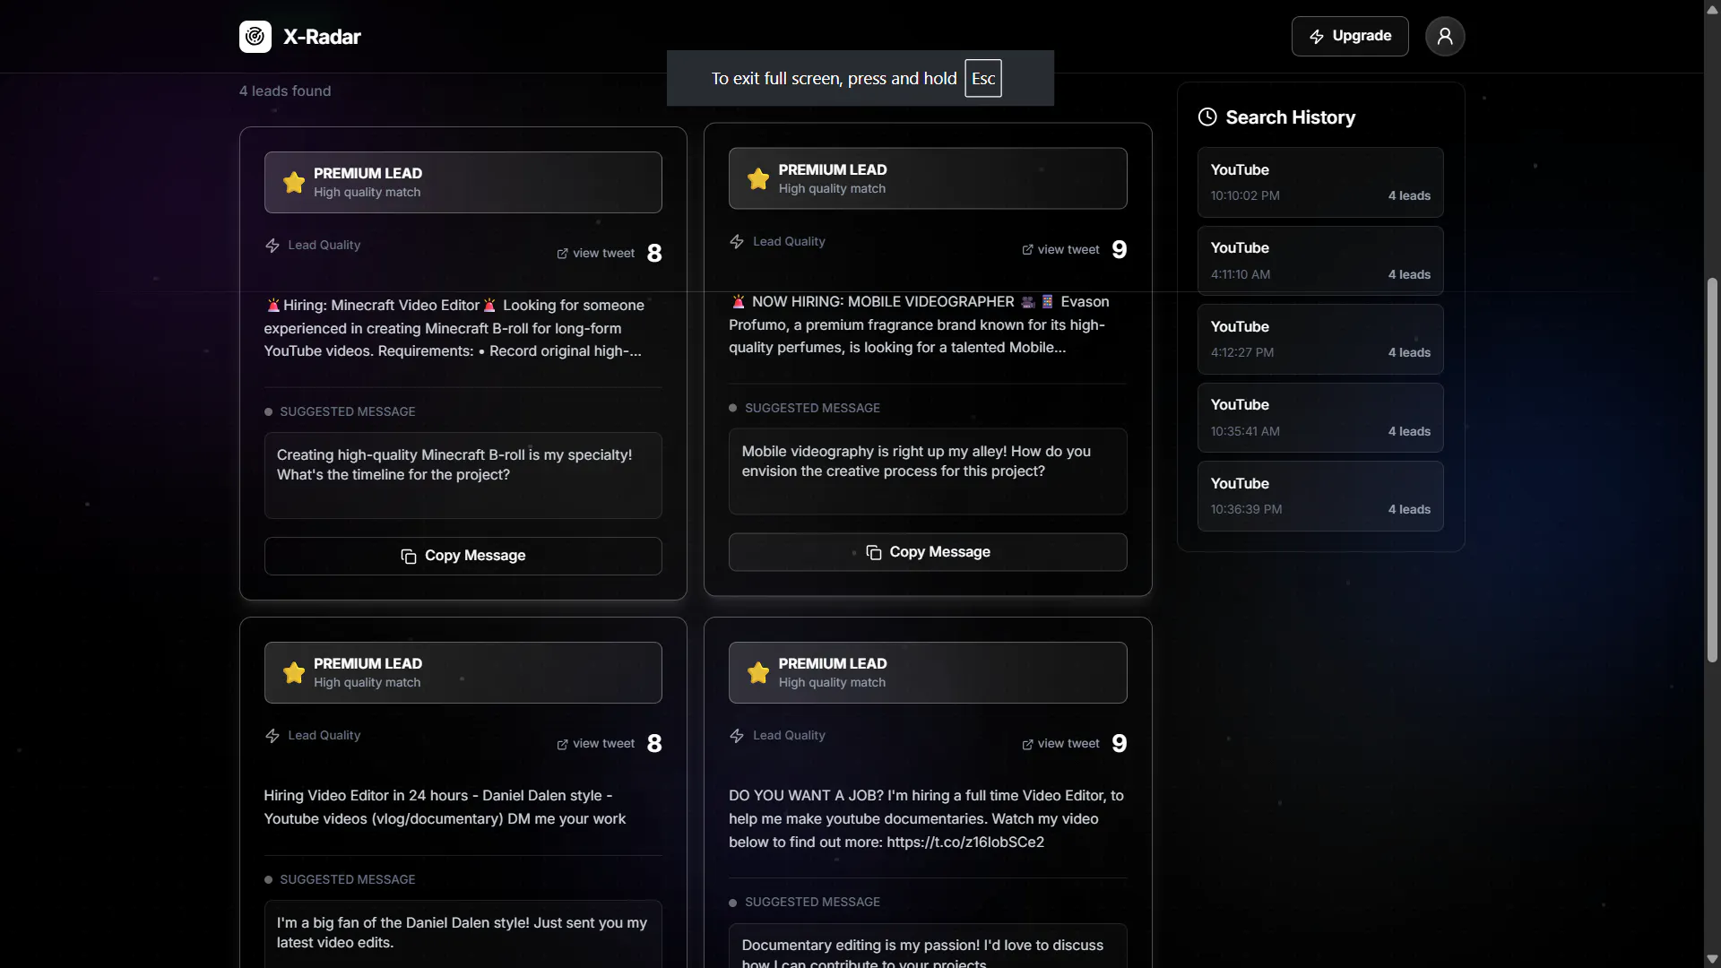Image resolution: width=1721 pixels, height=968 pixels.
Task: View tweet for Daniel Dalen style lead
Action: coord(596,744)
